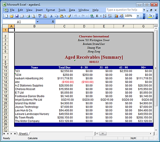Screen dimensions: 160x142
Task: Open the Zoom 100% dropdown
Action: tap(138, 16)
